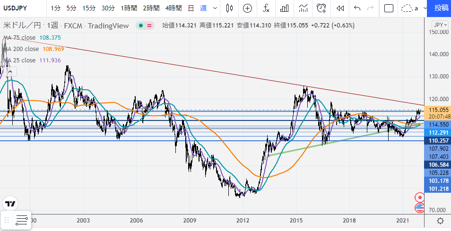Select the 4時間 timeframe
This screenshot has height=231, width=451.
(x=173, y=9)
